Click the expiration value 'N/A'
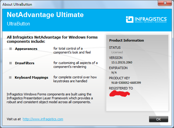 (114, 73)
